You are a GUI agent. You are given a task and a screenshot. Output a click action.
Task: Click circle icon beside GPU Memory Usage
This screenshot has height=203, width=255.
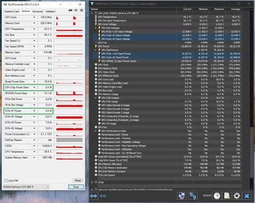[96, 94]
